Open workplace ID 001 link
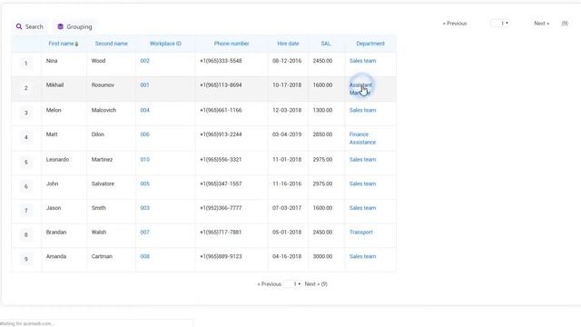Viewport: 581px width, 327px height. pyautogui.click(x=144, y=84)
